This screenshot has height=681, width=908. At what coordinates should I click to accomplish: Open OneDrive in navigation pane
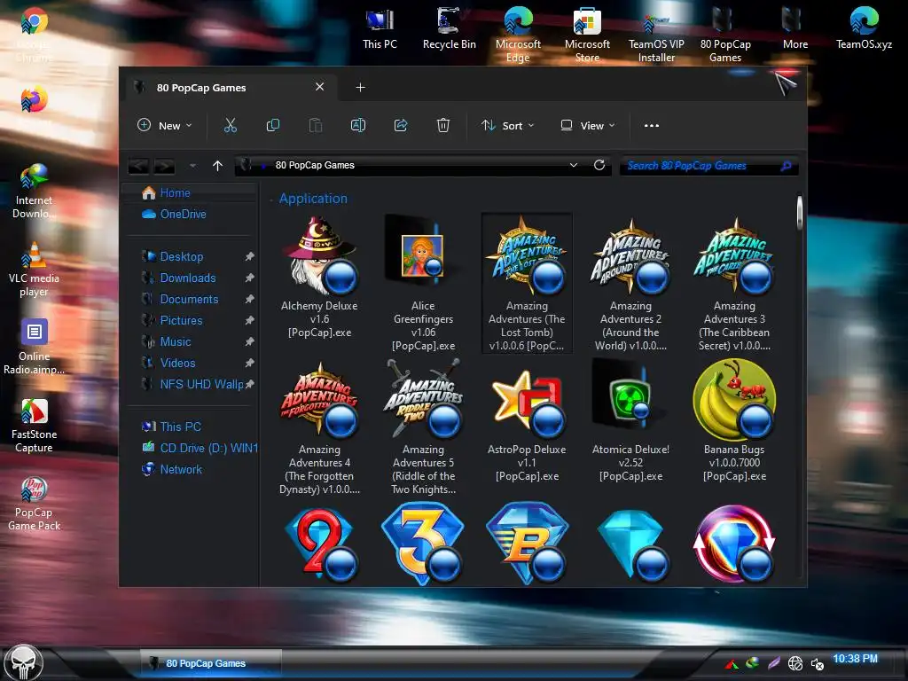coord(190,215)
